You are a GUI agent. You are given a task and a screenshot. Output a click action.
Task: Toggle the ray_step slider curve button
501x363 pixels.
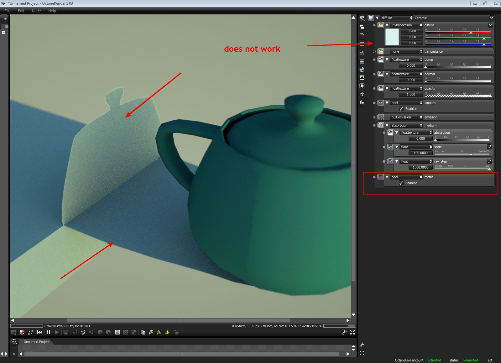click(x=489, y=161)
